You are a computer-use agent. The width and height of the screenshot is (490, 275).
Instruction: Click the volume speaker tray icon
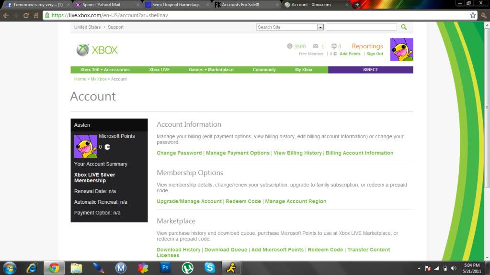click(454, 268)
